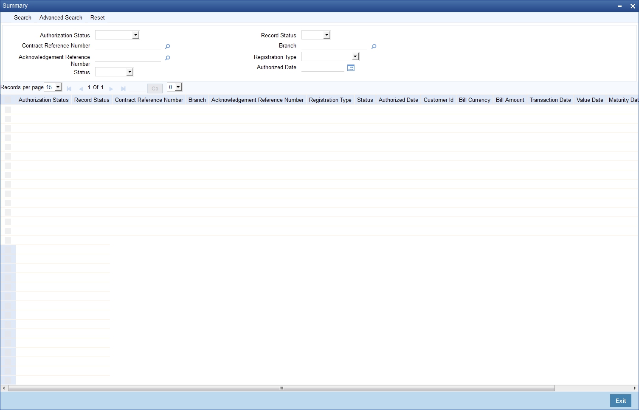Go to previous page of results
Screen dimensions: 639x410
coord(81,89)
